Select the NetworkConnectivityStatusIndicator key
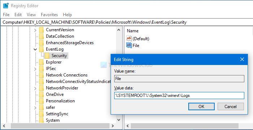This screenshot has height=130, width=253. coord(78,82)
